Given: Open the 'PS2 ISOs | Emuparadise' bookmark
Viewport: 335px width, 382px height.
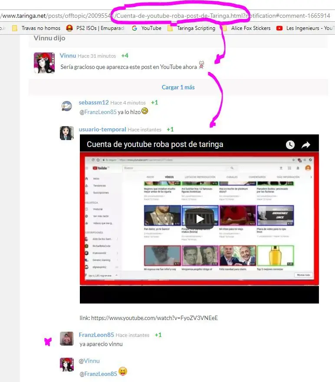Looking at the screenshot, I should coord(95,28).
